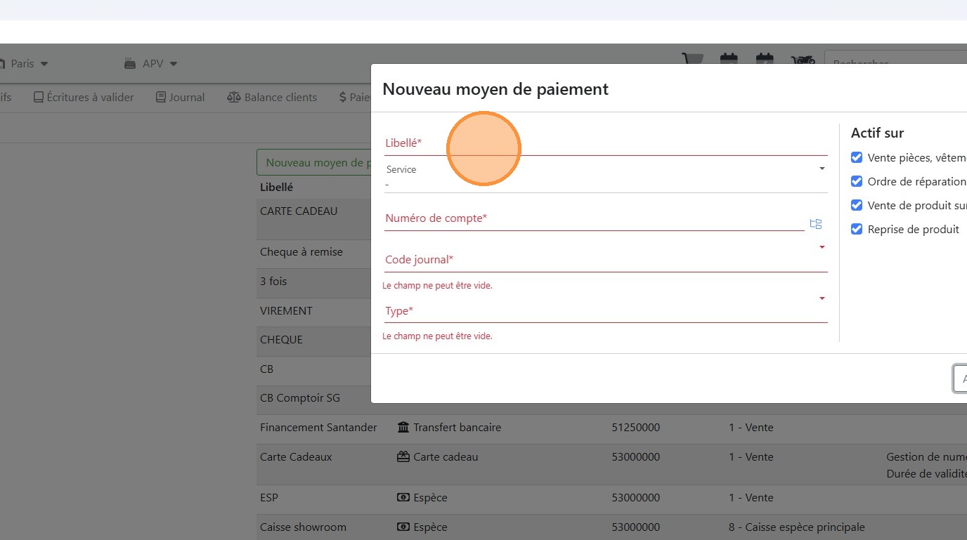This screenshot has width=967, height=540.
Task: Focus the Numéro de compte input field
Action: pyautogui.click(x=594, y=219)
